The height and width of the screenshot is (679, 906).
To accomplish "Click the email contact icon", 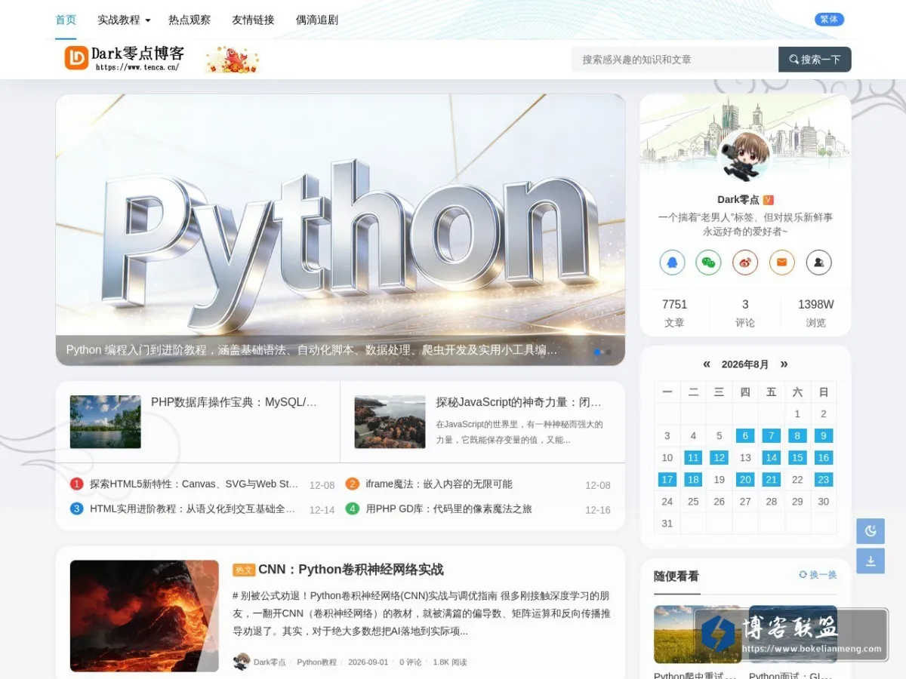I will 782,263.
